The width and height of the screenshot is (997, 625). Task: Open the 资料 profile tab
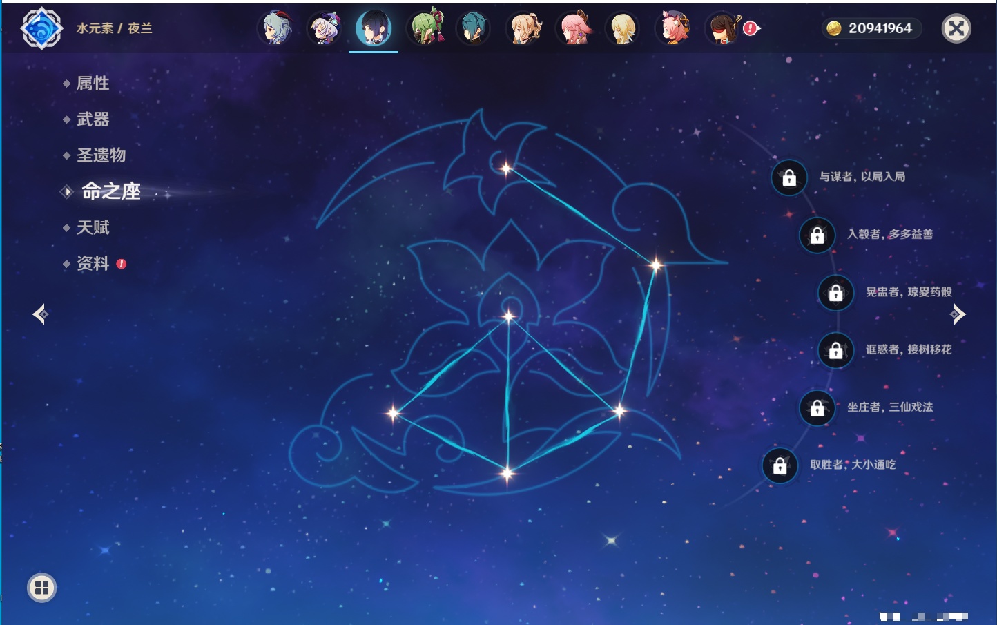(x=93, y=263)
